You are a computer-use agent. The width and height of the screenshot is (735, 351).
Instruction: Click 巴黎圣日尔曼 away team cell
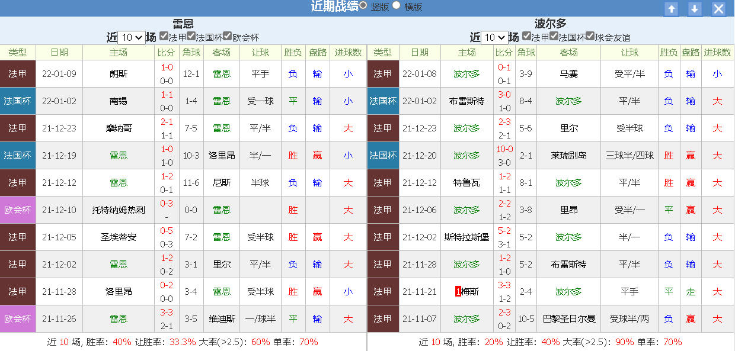569,319
